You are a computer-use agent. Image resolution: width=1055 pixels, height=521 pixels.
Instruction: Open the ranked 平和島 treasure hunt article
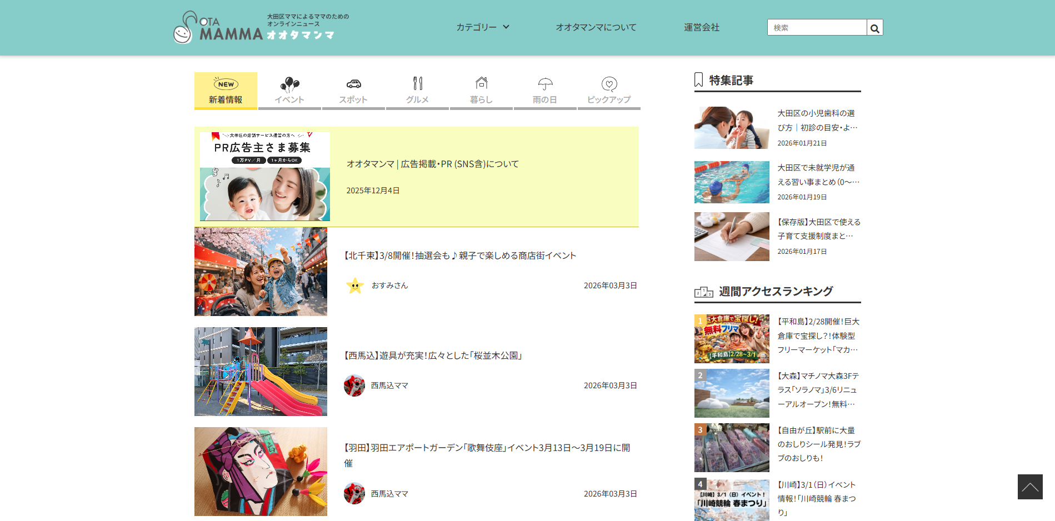(x=817, y=335)
